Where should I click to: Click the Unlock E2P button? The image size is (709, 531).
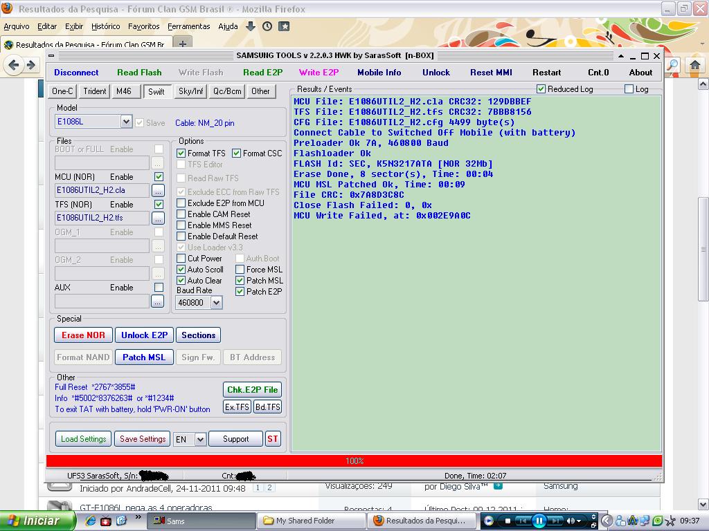point(144,335)
